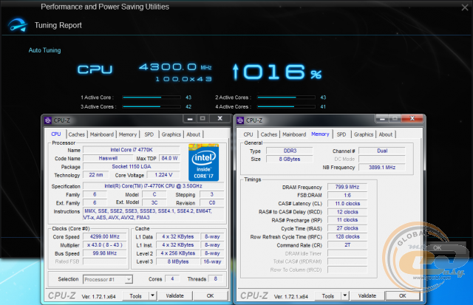
Task: Click Tools button in left CPU-Z window
Action: pyautogui.click(x=136, y=296)
